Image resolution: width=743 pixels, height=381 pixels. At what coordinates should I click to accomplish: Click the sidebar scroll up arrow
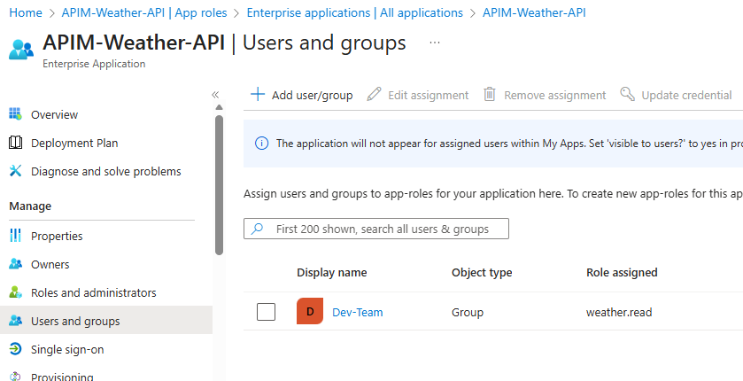tap(219, 107)
